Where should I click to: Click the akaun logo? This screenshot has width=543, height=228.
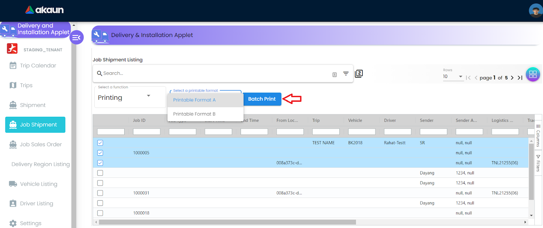[x=44, y=10]
